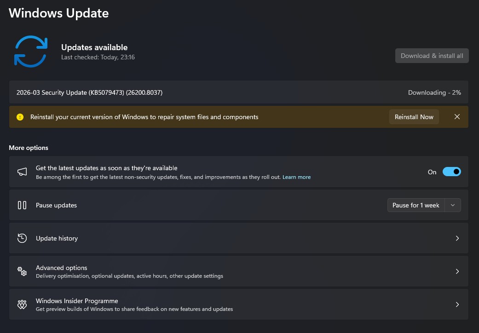479x333 pixels.
Task: Click the Delivery optimisation description text
Action: pos(129,276)
